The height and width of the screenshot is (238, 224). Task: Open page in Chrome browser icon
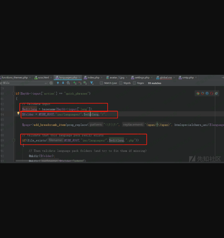pos(198,93)
